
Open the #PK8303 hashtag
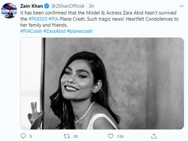(38, 19)
